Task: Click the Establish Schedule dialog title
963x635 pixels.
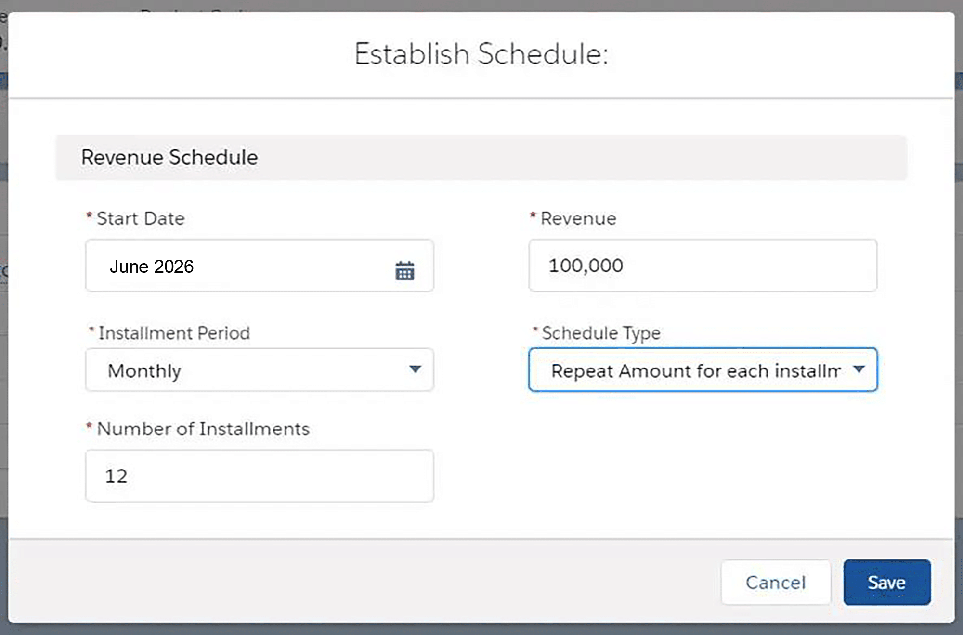Action: click(x=481, y=53)
